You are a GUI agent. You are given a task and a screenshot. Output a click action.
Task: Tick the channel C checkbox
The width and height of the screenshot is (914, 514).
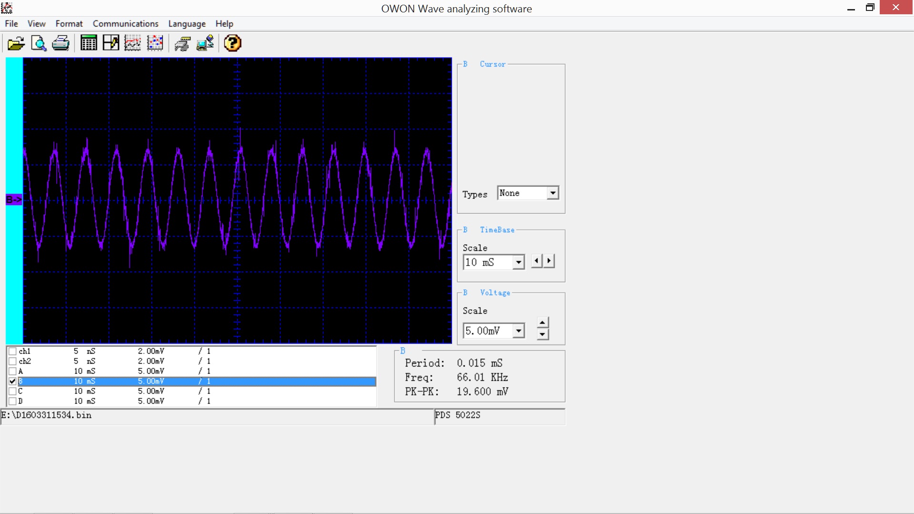[13, 391]
